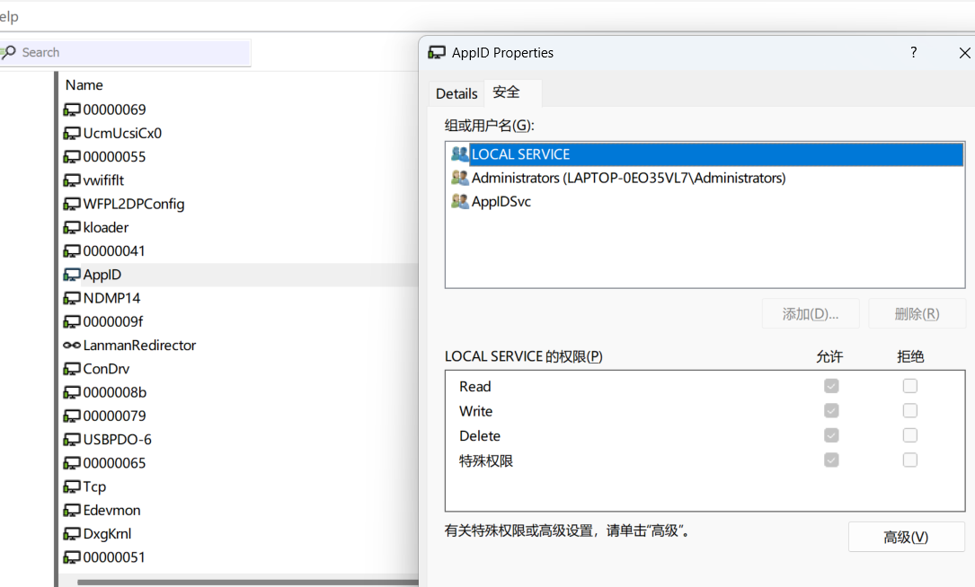This screenshot has width=975, height=587.
Task: Select the LanmanRedirector link icon
Action: 72,346
